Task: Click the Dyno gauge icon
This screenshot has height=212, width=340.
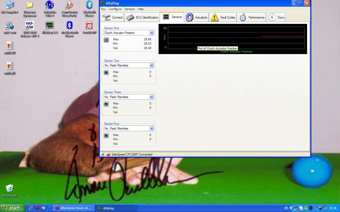Action: (x=272, y=17)
